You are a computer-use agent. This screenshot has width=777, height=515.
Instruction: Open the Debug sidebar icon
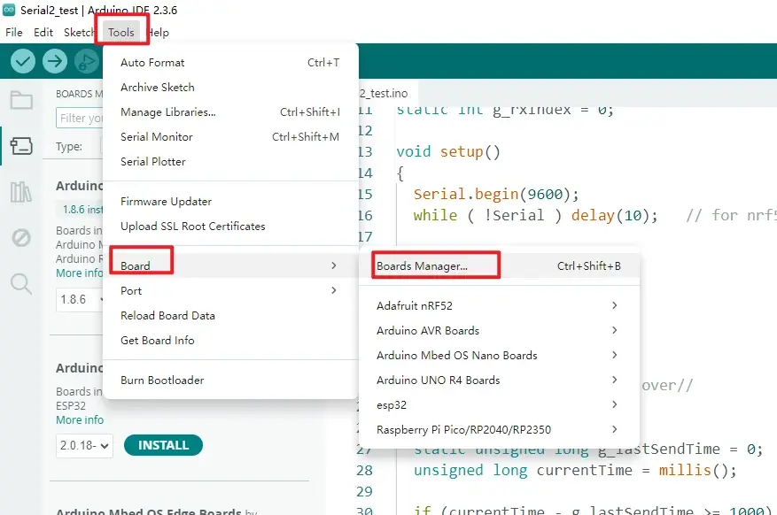[x=21, y=237]
